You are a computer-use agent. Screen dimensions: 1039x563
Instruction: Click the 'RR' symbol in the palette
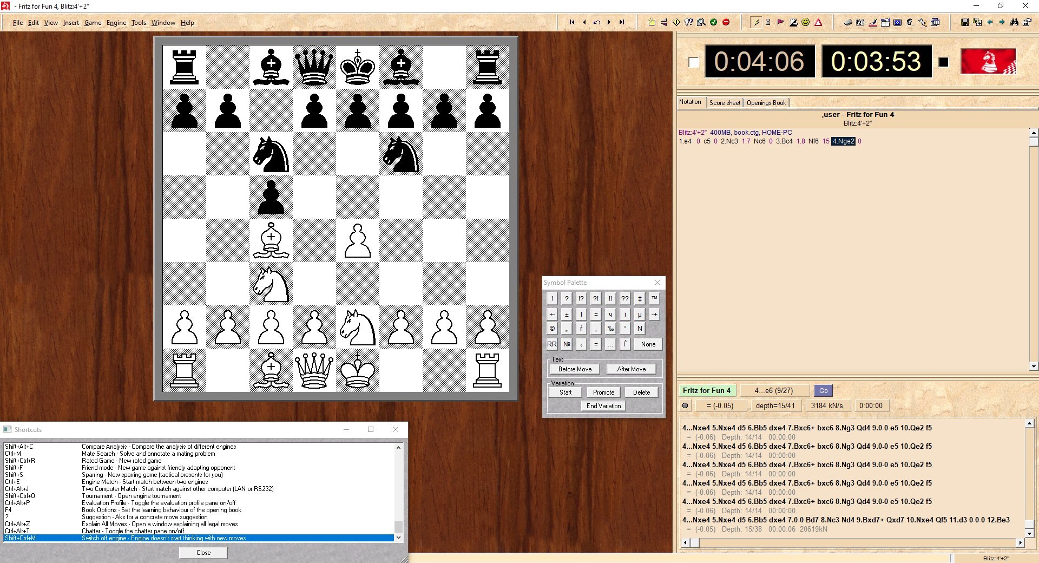[551, 344]
